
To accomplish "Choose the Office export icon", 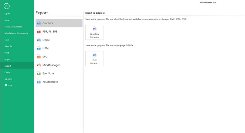I will tap(39, 40).
